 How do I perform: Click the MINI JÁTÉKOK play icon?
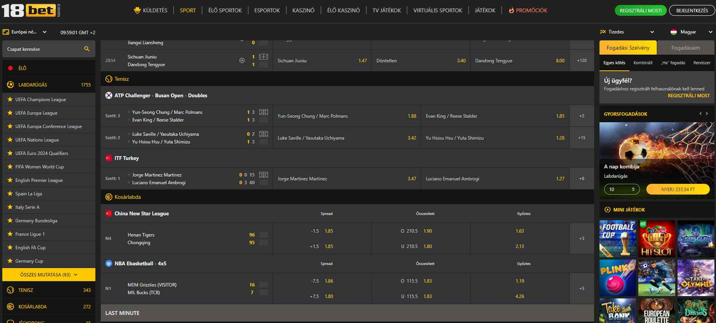[x=608, y=210]
